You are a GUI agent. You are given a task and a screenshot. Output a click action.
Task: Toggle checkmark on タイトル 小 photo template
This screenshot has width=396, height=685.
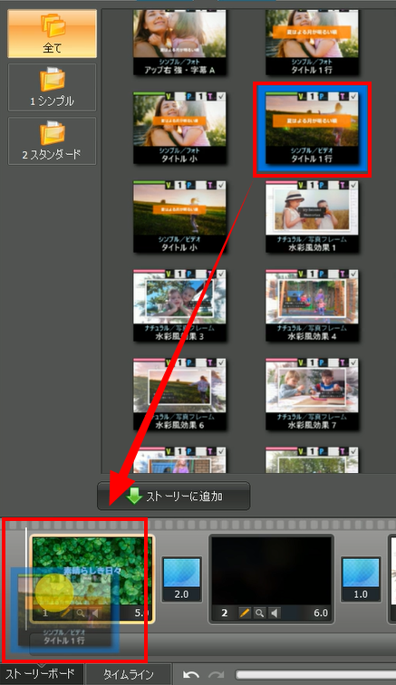tap(221, 97)
